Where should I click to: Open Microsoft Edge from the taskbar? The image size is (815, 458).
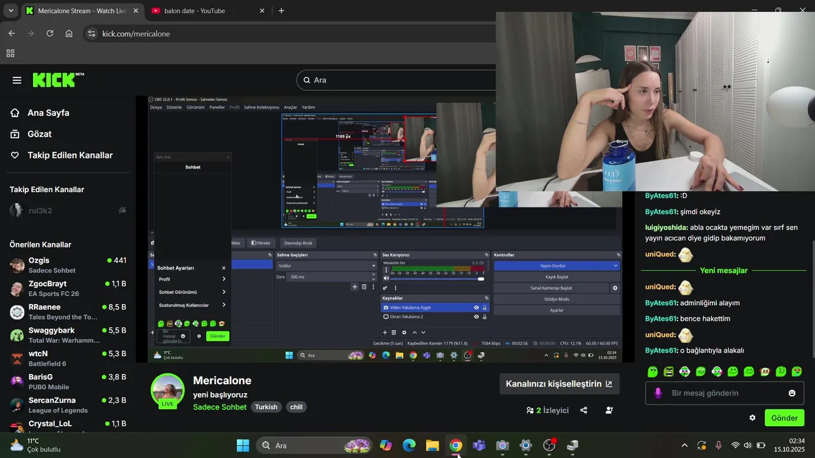click(409, 445)
